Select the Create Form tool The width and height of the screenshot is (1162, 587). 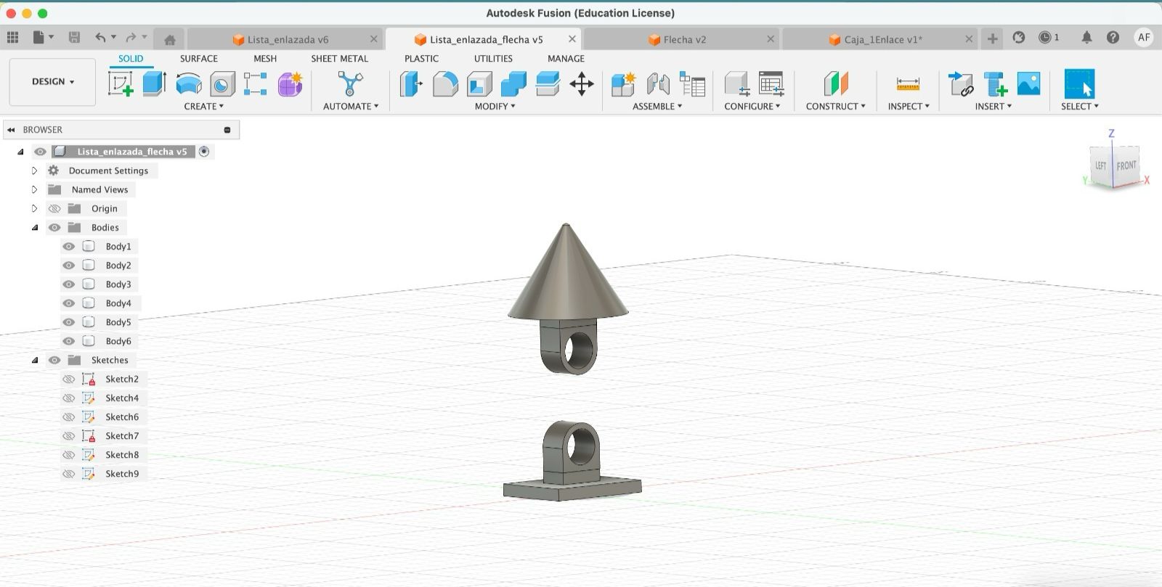(290, 84)
